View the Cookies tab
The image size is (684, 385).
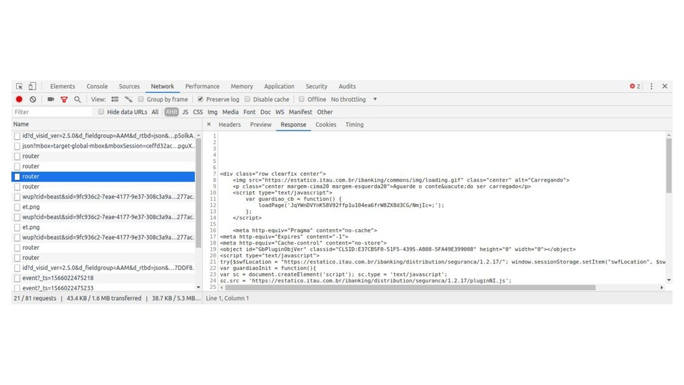point(326,125)
